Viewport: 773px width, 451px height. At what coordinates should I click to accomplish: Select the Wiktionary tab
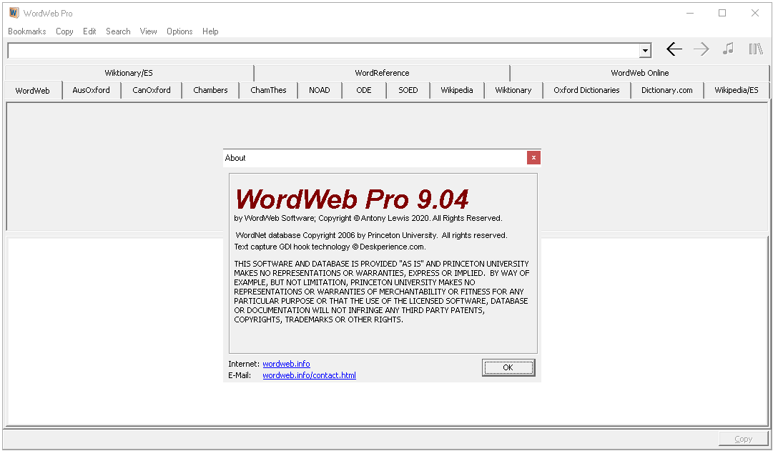513,90
